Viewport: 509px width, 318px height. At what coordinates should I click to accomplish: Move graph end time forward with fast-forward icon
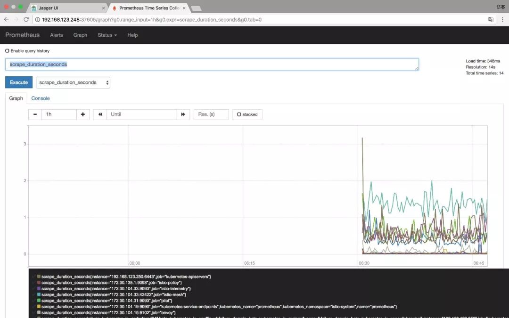(183, 114)
